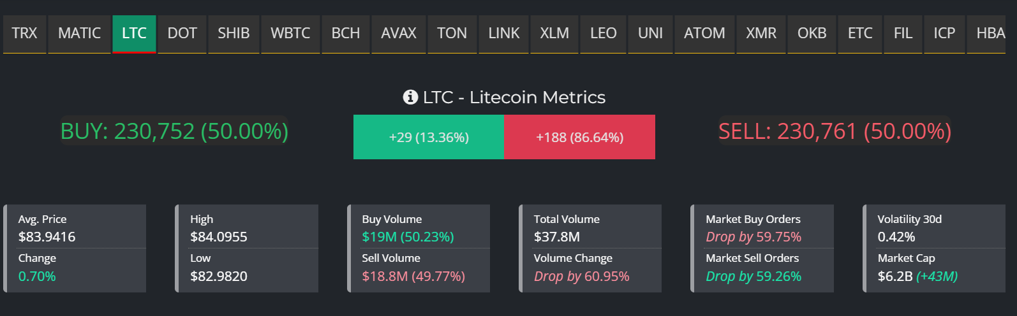Select the Avg. Price metric card
The height and width of the screenshot is (316, 1017).
[x=75, y=248]
